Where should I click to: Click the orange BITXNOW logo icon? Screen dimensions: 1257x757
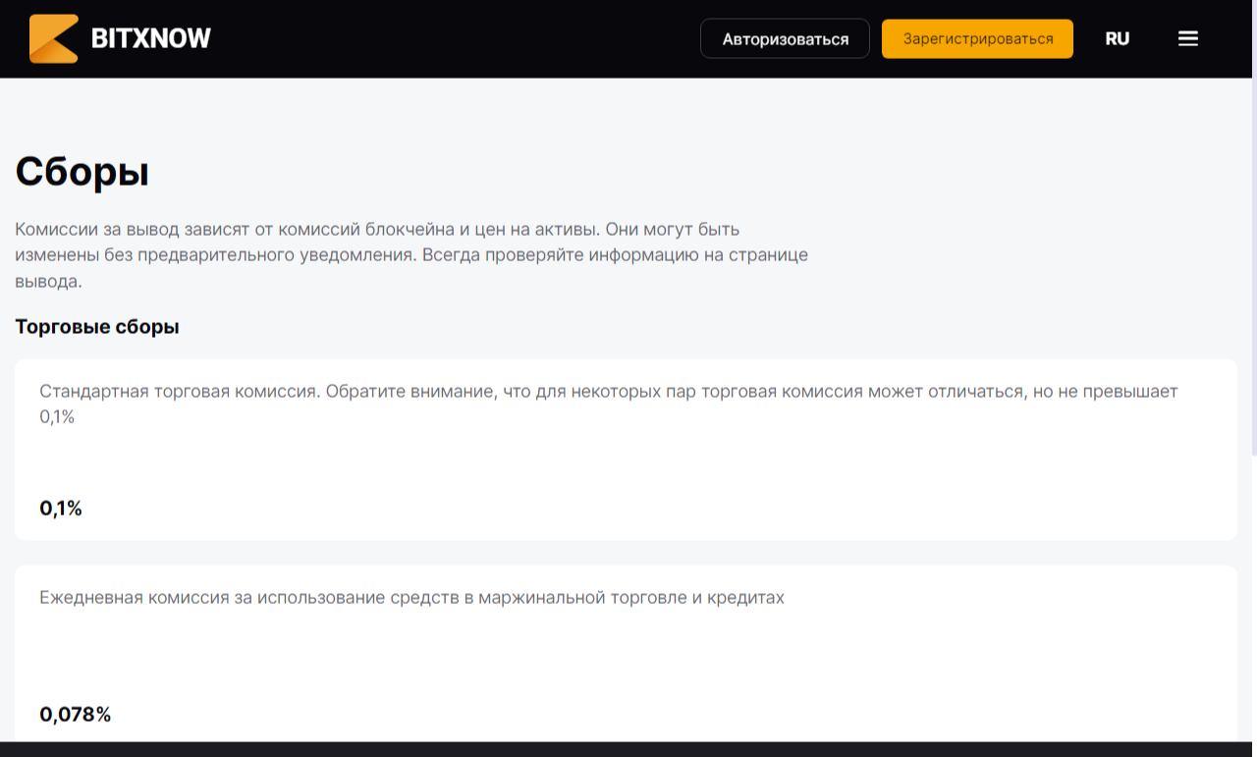pyautogui.click(x=54, y=39)
